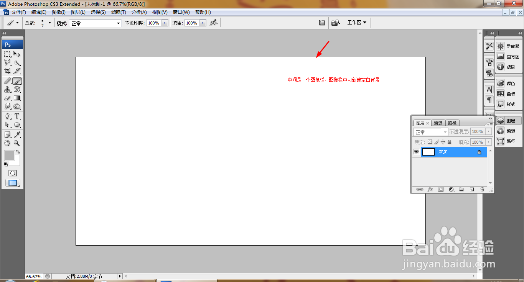The width and height of the screenshot is (524, 282).
Task: Create a new layer
Action: (x=472, y=189)
